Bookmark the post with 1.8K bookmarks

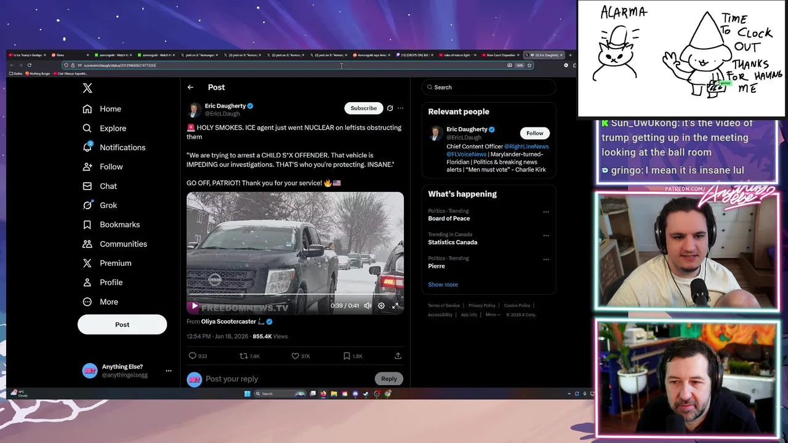[x=352, y=356]
